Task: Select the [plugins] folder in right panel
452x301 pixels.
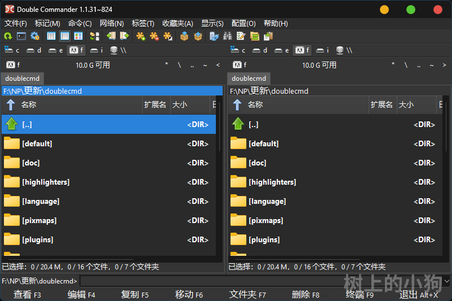Action: click(262, 239)
